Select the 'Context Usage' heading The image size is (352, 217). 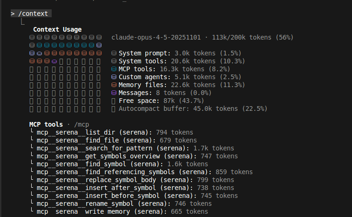tap(57, 29)
